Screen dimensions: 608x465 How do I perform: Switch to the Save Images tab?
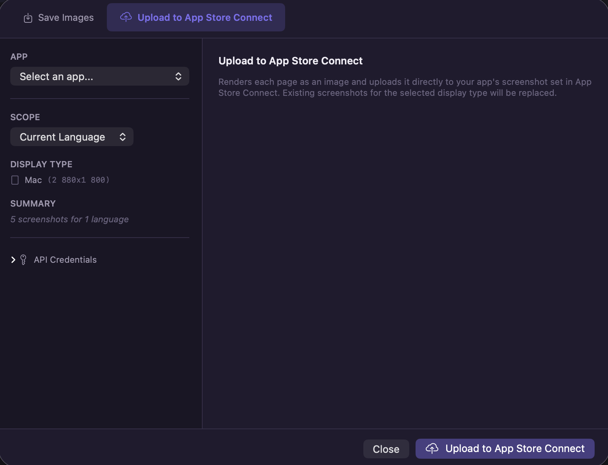click(x=59, y=18)
